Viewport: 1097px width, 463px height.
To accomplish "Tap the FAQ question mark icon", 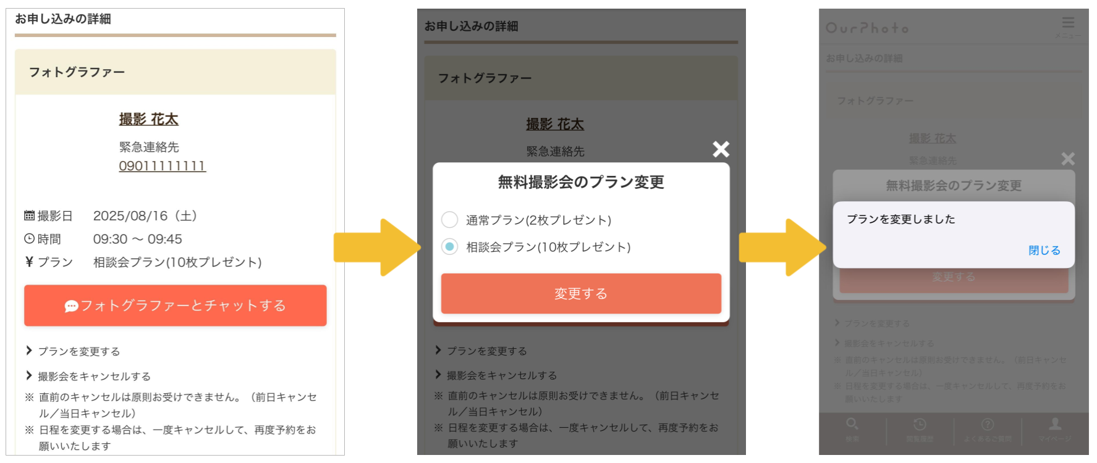I will [988, 424].
